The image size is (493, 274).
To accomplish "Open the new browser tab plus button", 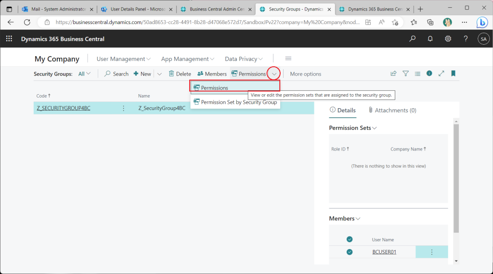I will 420,9.
